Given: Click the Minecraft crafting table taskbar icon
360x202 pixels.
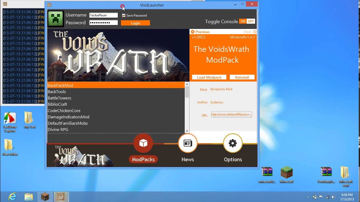Looking at the screenshot, I should tap(45, 197).
